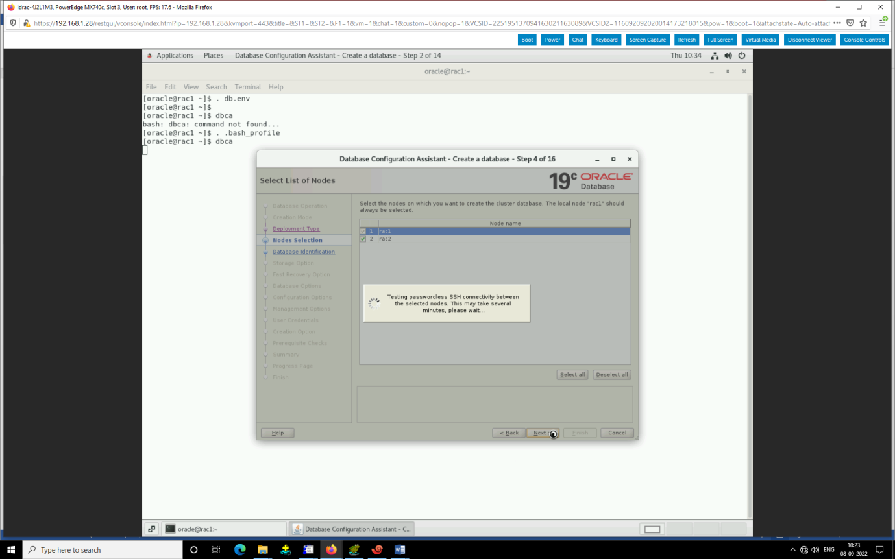Click the blue Refresh button in iDRAC toolbar
The image size is (895, 559).
687,40
